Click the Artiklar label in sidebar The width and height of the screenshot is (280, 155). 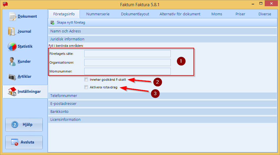(x=24, y=77)
